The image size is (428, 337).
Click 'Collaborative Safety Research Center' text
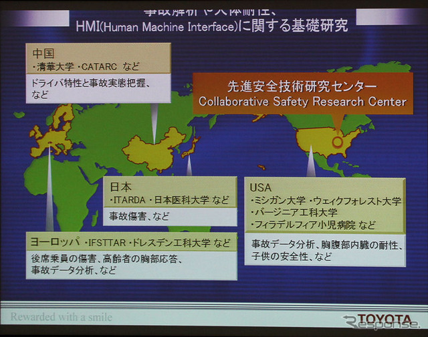click(303, 102)
